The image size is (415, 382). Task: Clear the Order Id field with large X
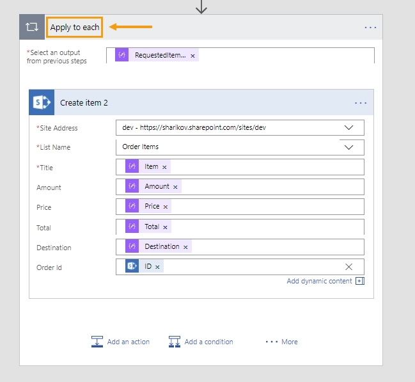pos(349,267)
